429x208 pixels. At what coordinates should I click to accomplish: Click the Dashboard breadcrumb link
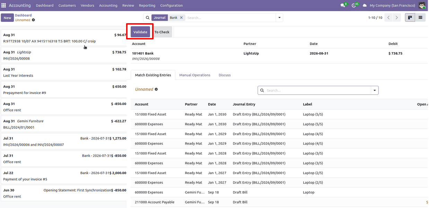[23, 15]
